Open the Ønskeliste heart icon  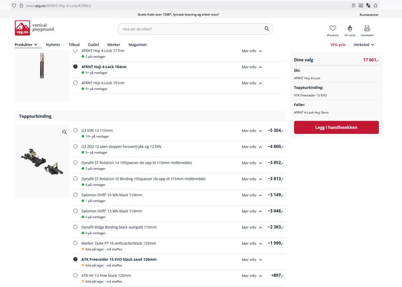pos(332,28)
